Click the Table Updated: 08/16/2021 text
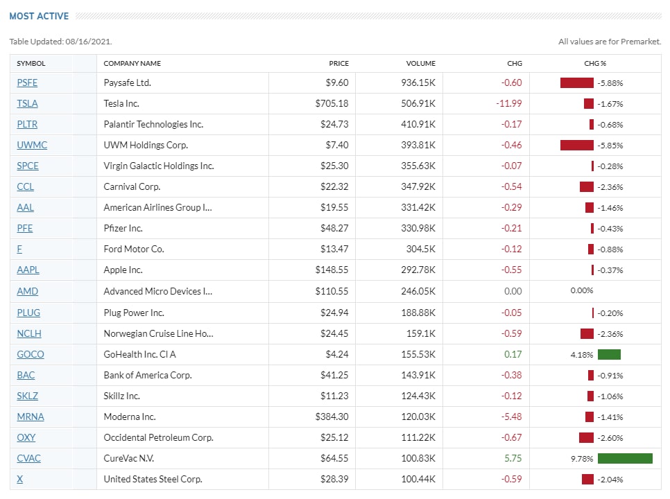Viewport: 670px width, 499px height. click(60, 42)
